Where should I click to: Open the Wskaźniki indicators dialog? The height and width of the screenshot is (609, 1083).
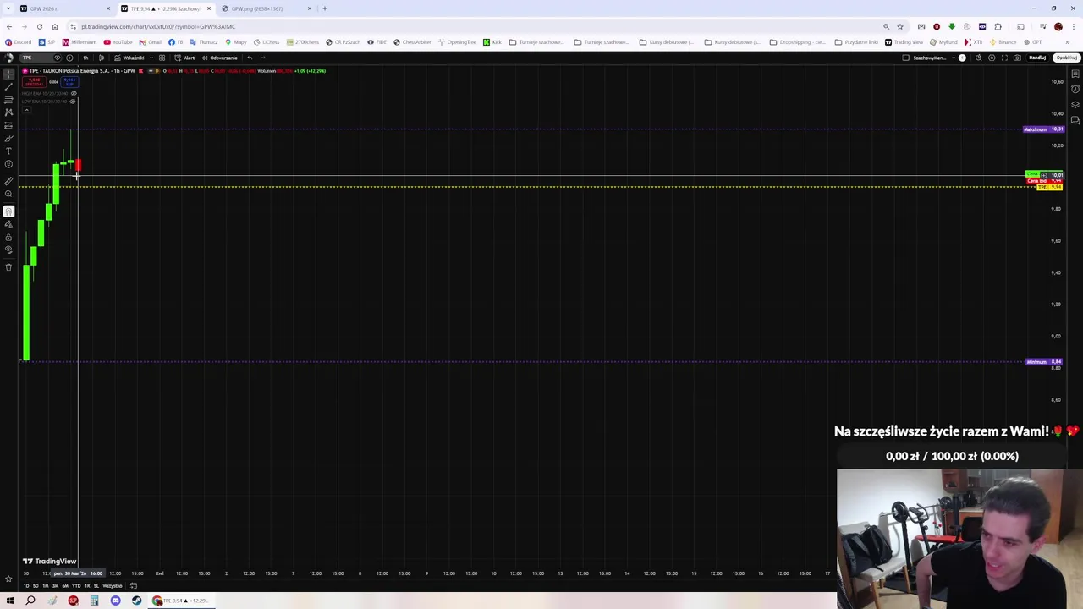click(x=129, y=58)
